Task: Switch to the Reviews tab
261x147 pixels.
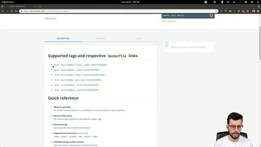Action: [101, 38]
